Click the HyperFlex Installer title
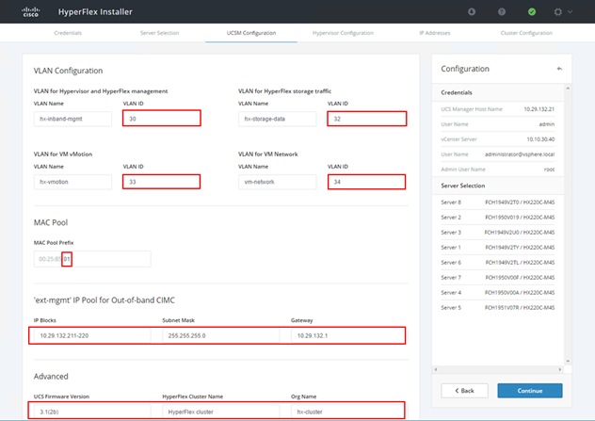Viewport: 595px width, 421px height. coord(95,11)
